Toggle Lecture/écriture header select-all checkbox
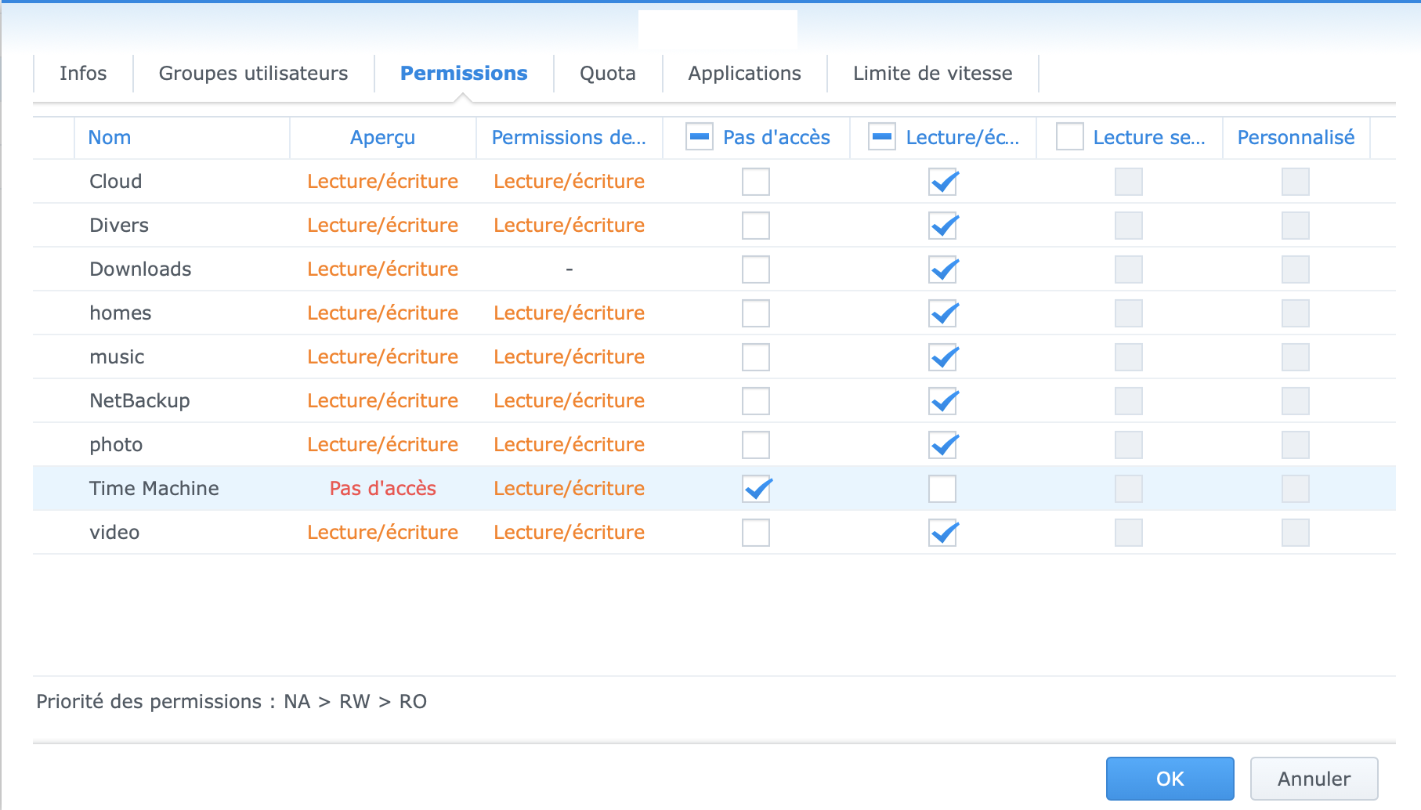The width and height of the screenshot is (1421, 810). point(882,137)
